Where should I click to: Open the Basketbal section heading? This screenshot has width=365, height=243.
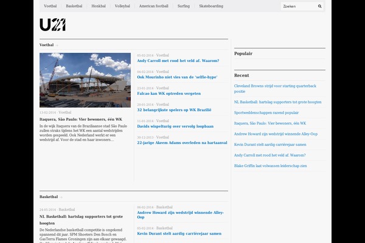[49, 197]
